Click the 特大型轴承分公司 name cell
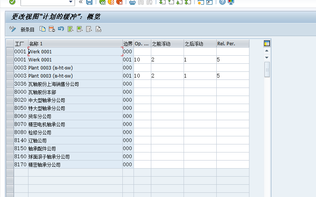The height and width of the screenshot is (197, 316). (x=75, y=108)
